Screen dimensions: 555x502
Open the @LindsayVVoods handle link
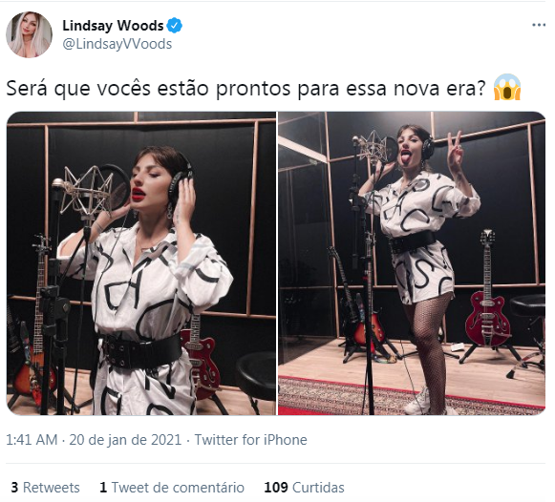tap(117, 44)
